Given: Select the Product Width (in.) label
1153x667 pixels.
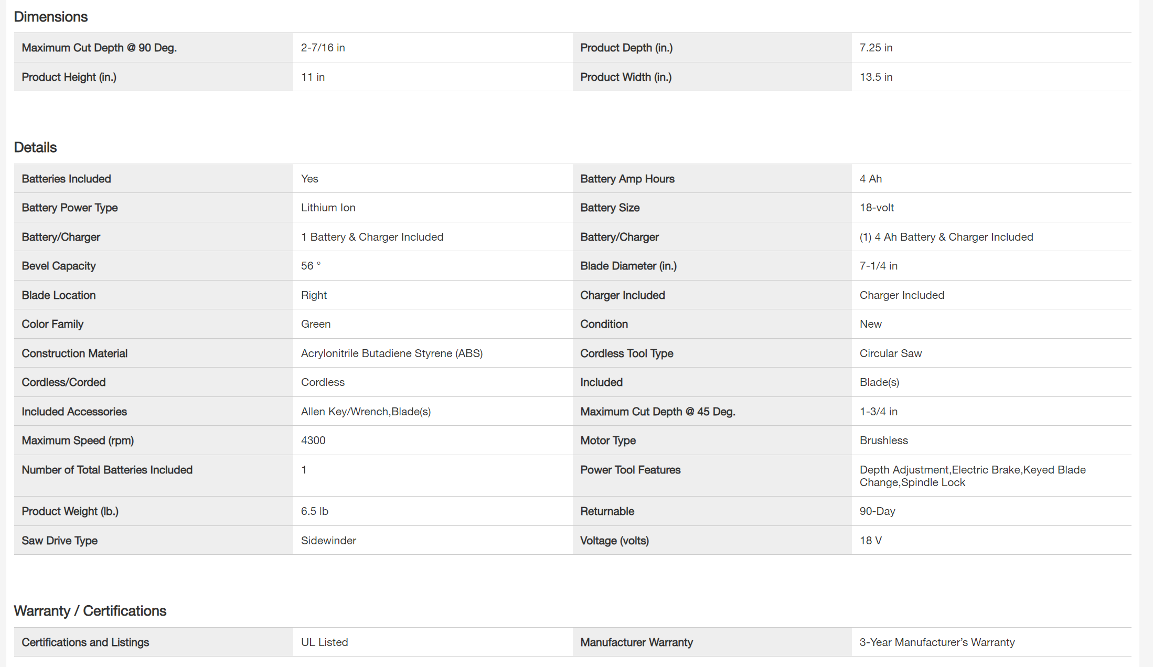Looking at the screenshot, I should point(625,77).
